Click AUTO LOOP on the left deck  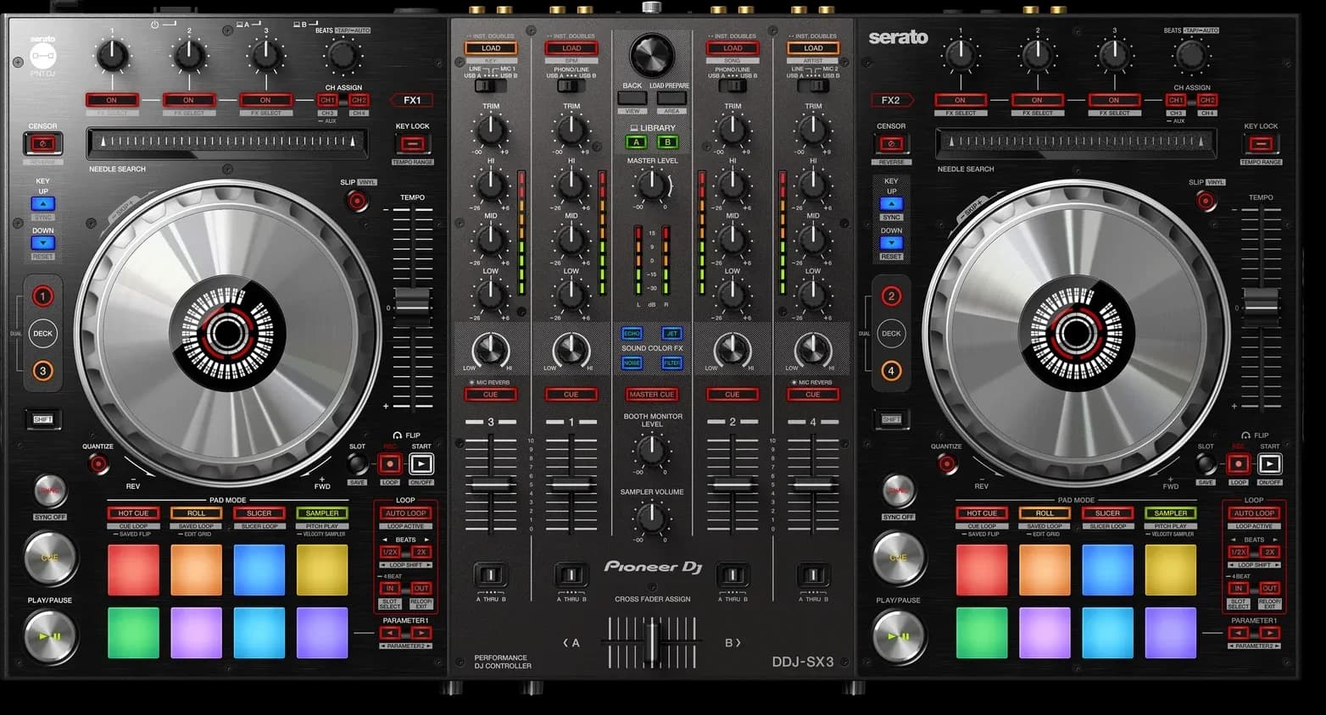406,513
